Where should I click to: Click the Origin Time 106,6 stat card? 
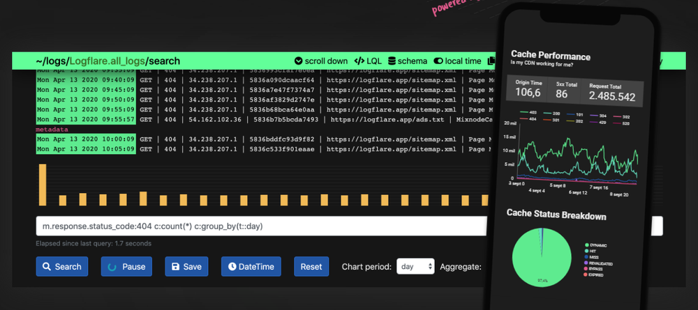click(528, 90)
